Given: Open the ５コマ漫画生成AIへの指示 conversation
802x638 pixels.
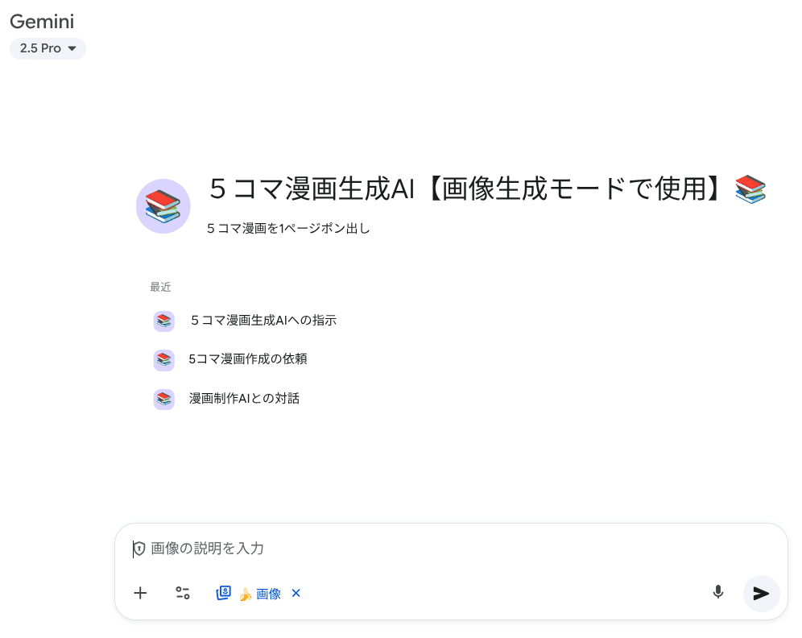Looking at the screenshot, I should [x=263, y=321].
